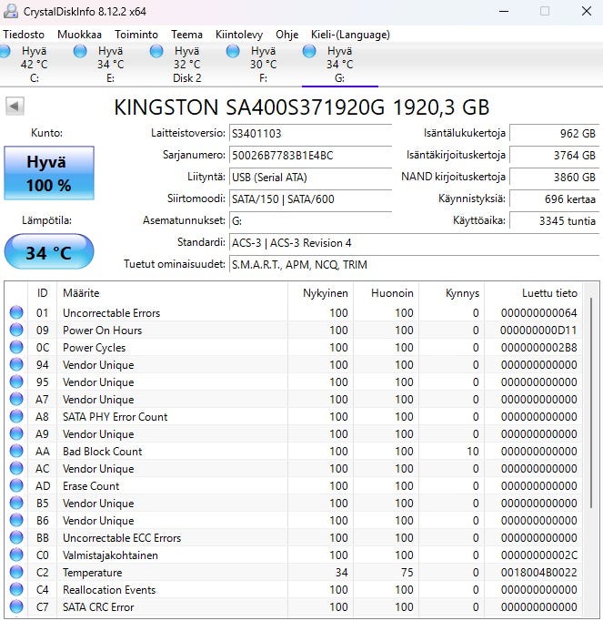Click the 34 °C temperature button
This screenshot has height=621, width=603.
(x=49, y=252)
